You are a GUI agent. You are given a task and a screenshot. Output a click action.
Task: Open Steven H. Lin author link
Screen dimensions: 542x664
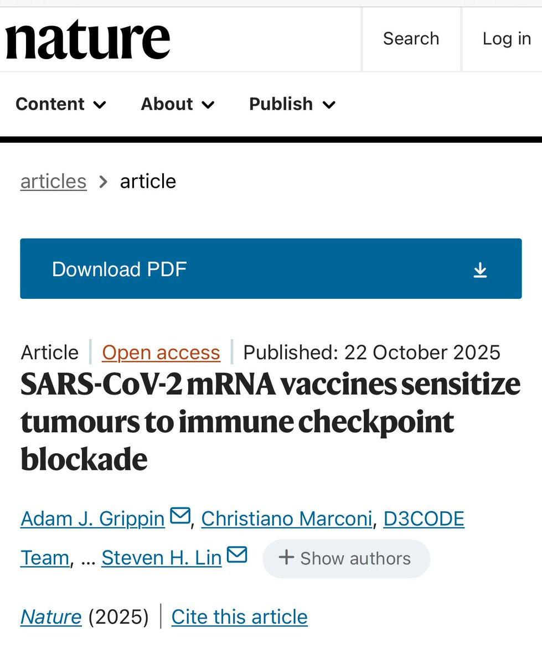(x=162, y=558)
